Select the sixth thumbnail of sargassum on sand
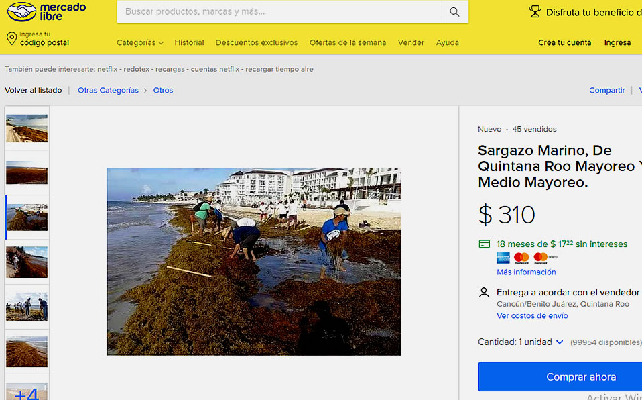 (27, 352)
